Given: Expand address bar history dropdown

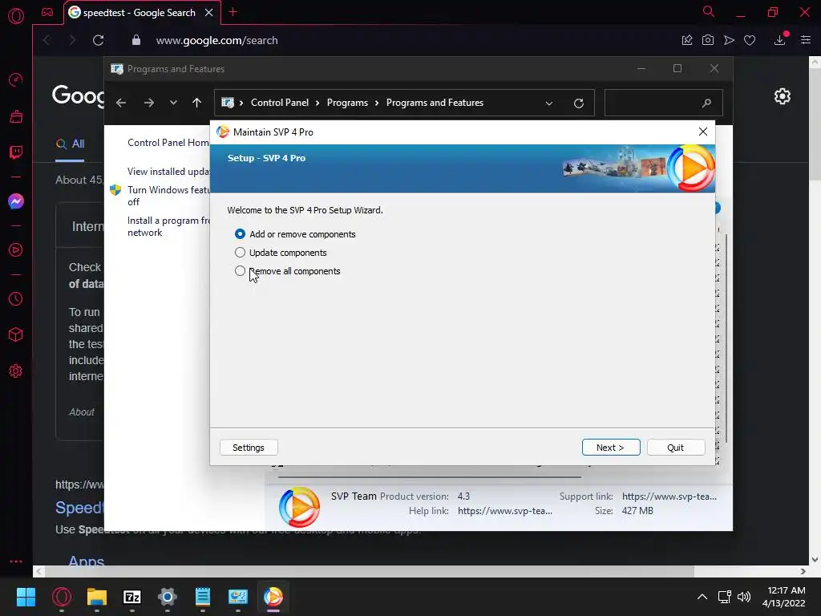Looking at the screenshot, I should click(x=548, y=103).
